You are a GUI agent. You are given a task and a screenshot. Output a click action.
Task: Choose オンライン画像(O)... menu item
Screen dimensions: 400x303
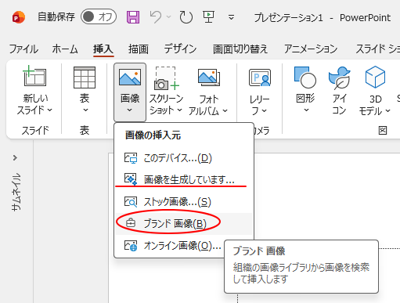click(184, 246)
